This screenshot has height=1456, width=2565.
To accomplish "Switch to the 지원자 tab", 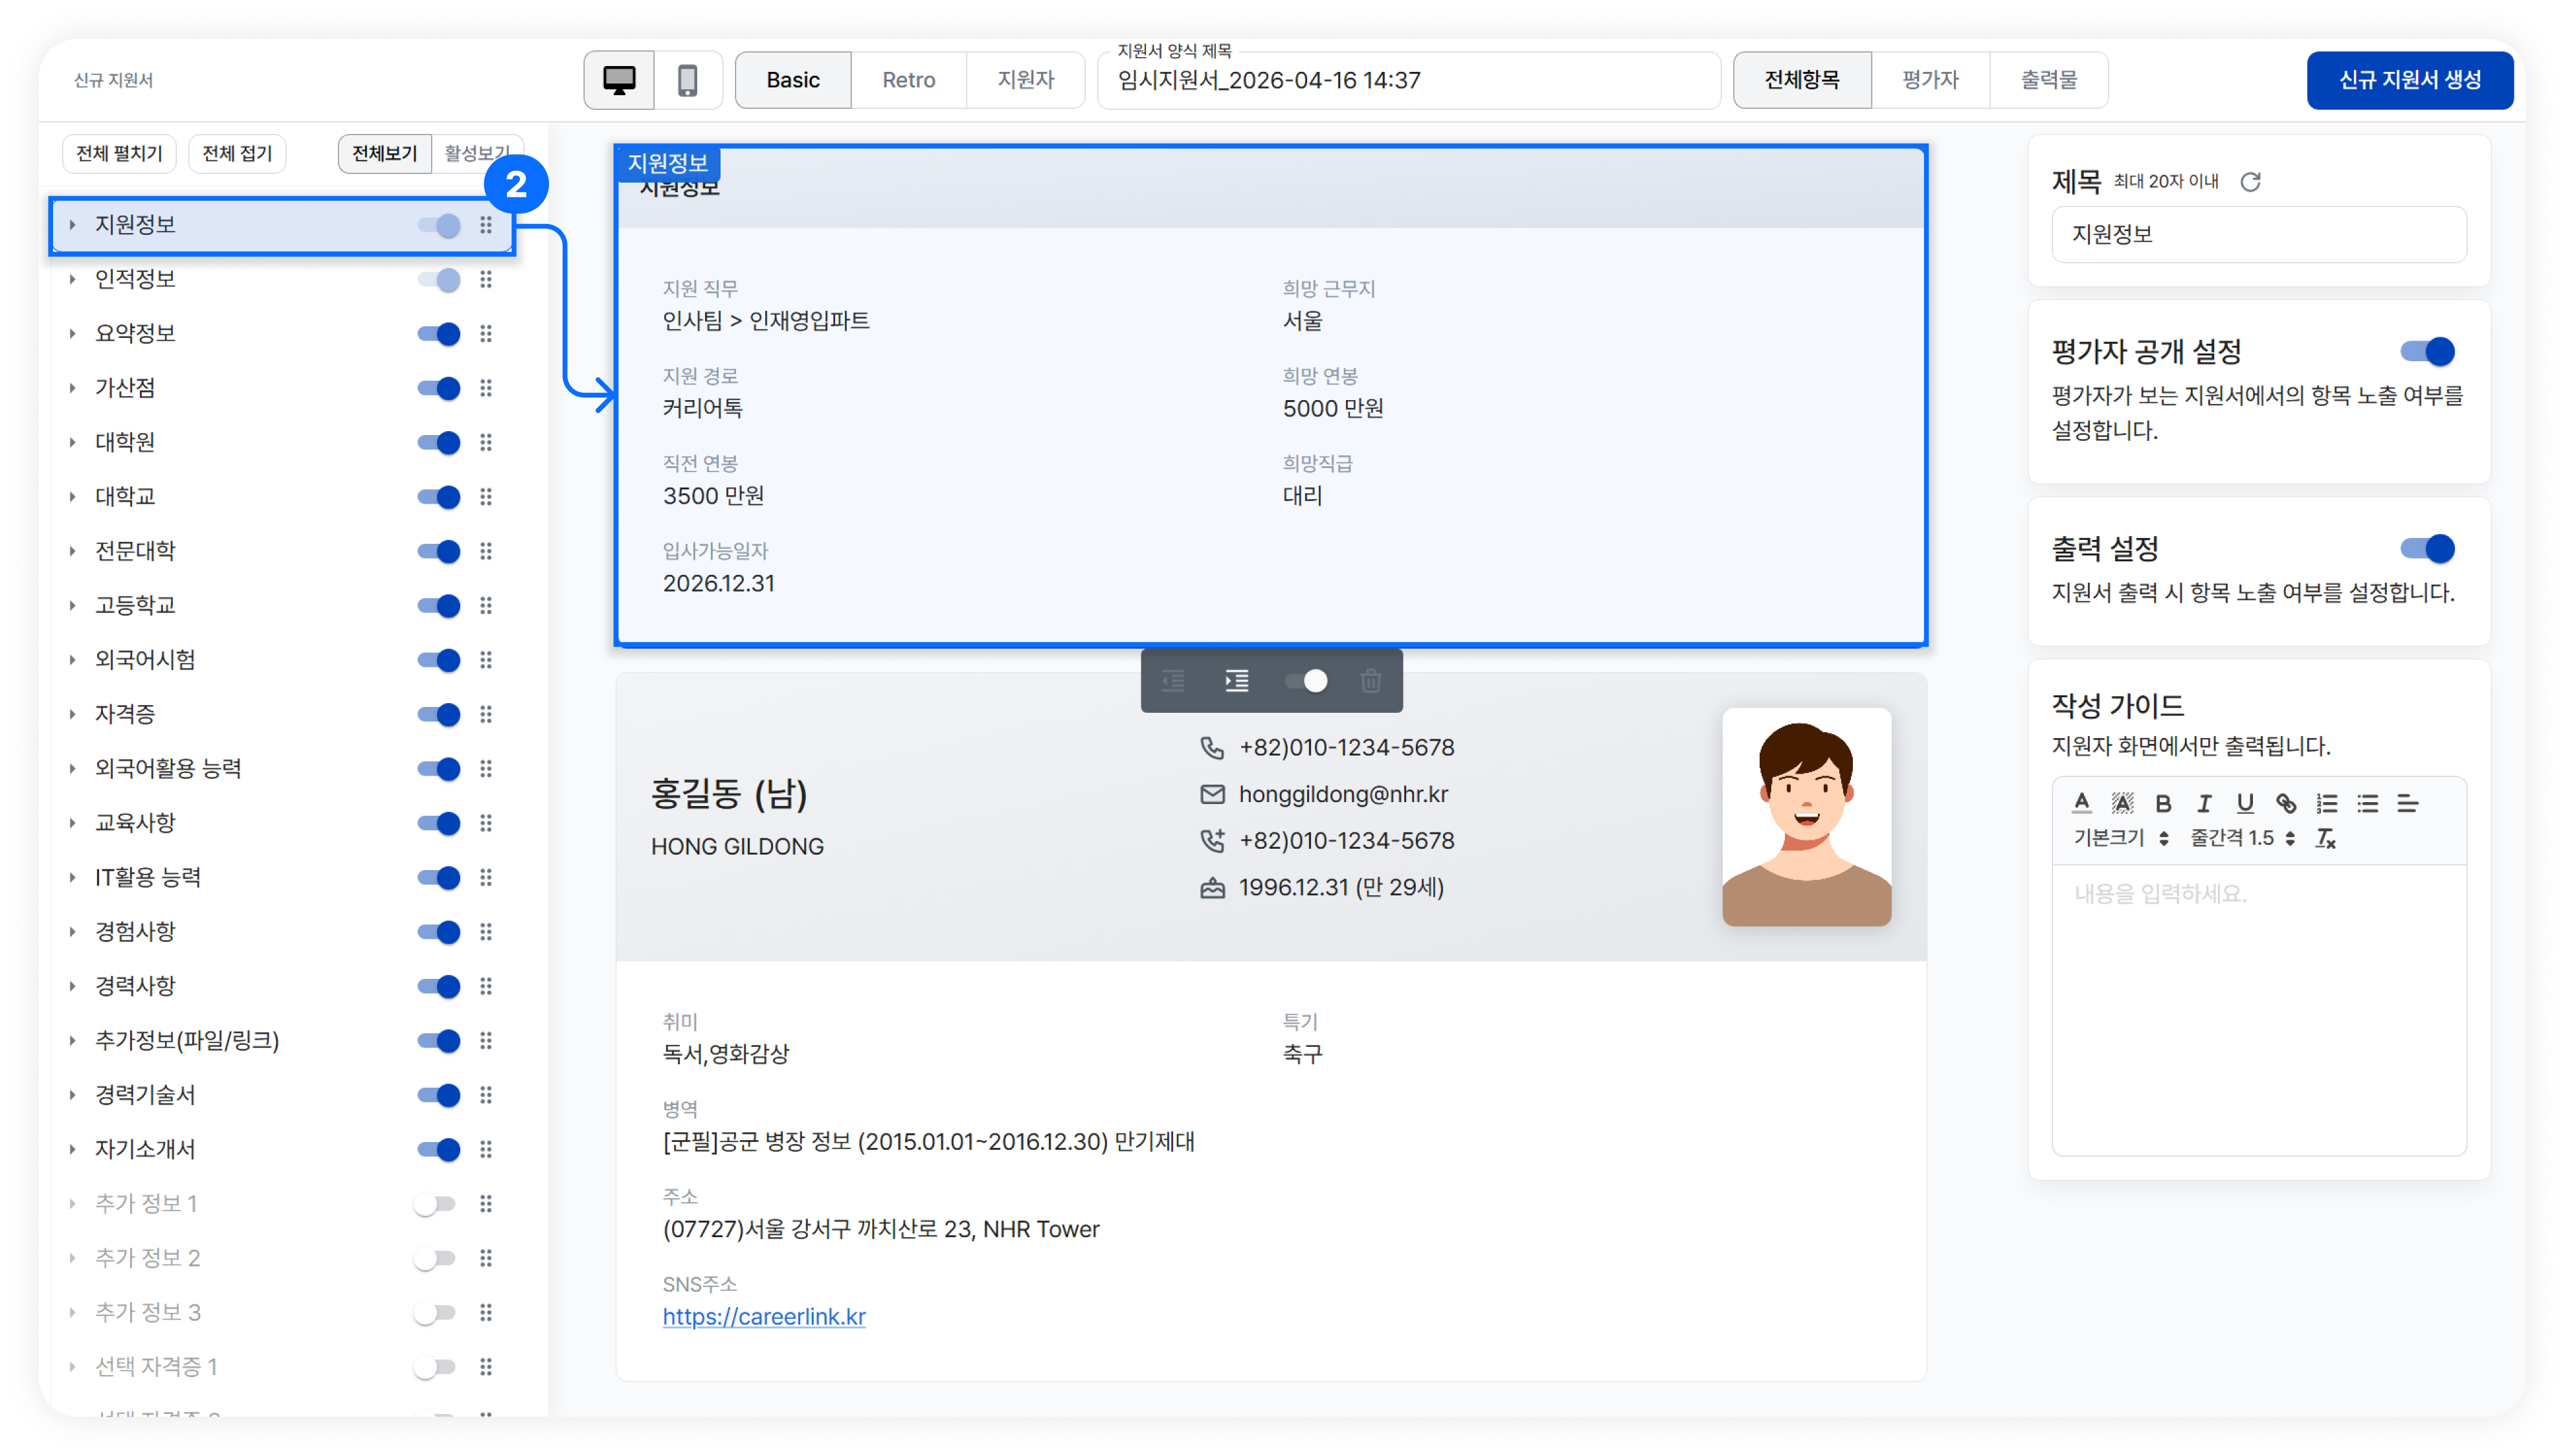I will (1025, 80).
